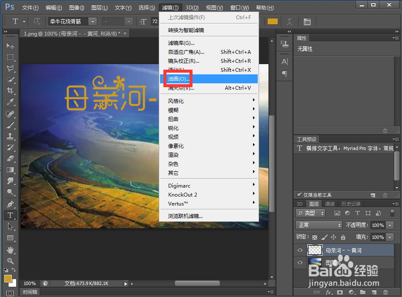Toggle lock position
This screenshot has height=297, width=402.
tap(334, 237)
